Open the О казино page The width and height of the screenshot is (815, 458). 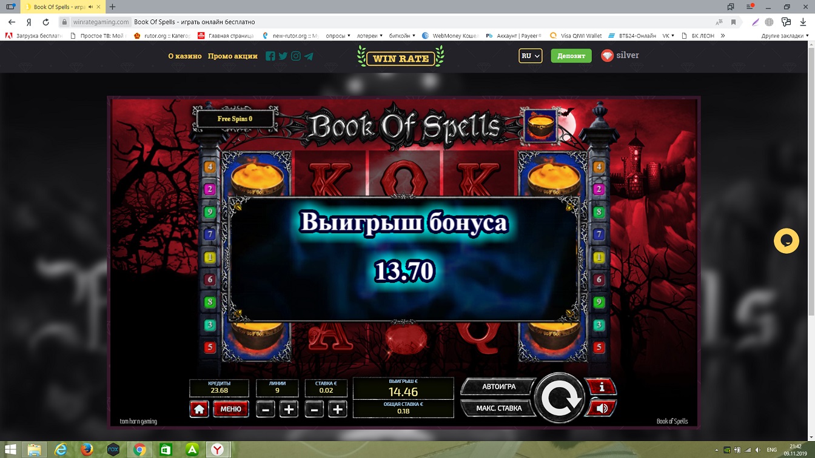[184, 56]
